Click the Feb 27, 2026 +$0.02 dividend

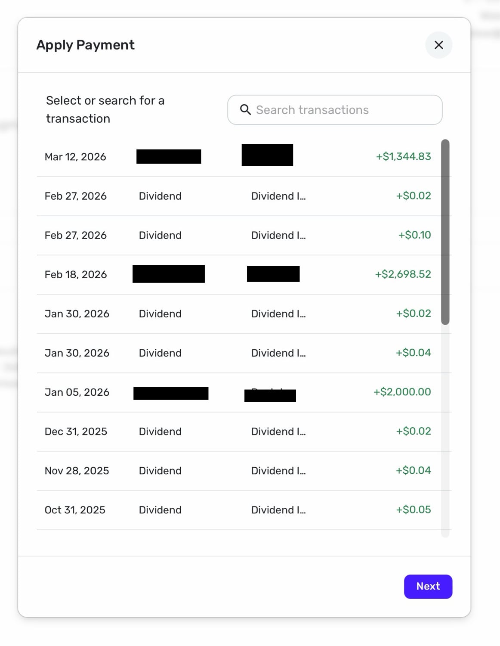pyautogui.click(x=413, y=196)
